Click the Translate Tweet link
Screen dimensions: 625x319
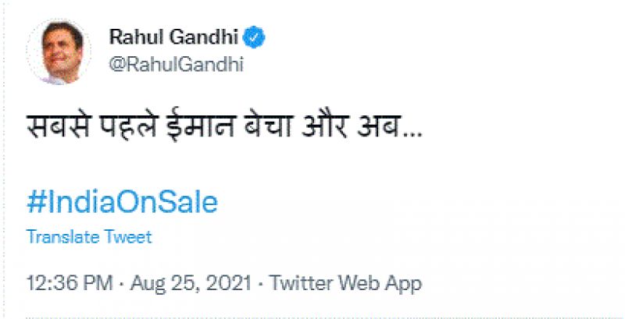89,236
